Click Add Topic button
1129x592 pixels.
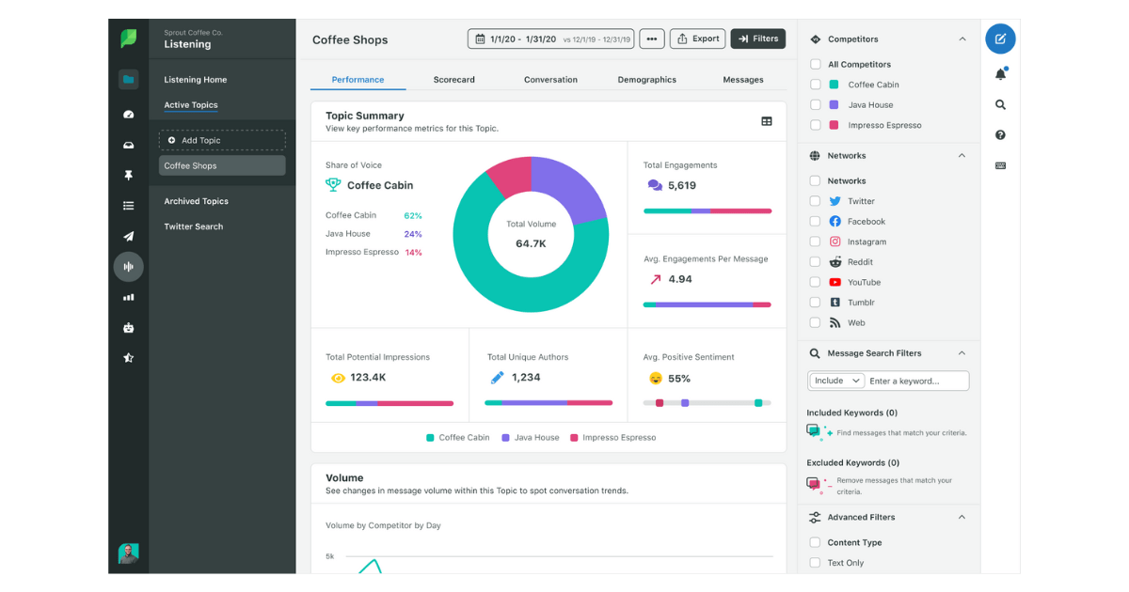(x=222, y=140)
